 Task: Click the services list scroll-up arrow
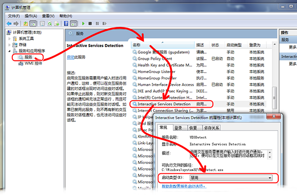click(275, 44)
